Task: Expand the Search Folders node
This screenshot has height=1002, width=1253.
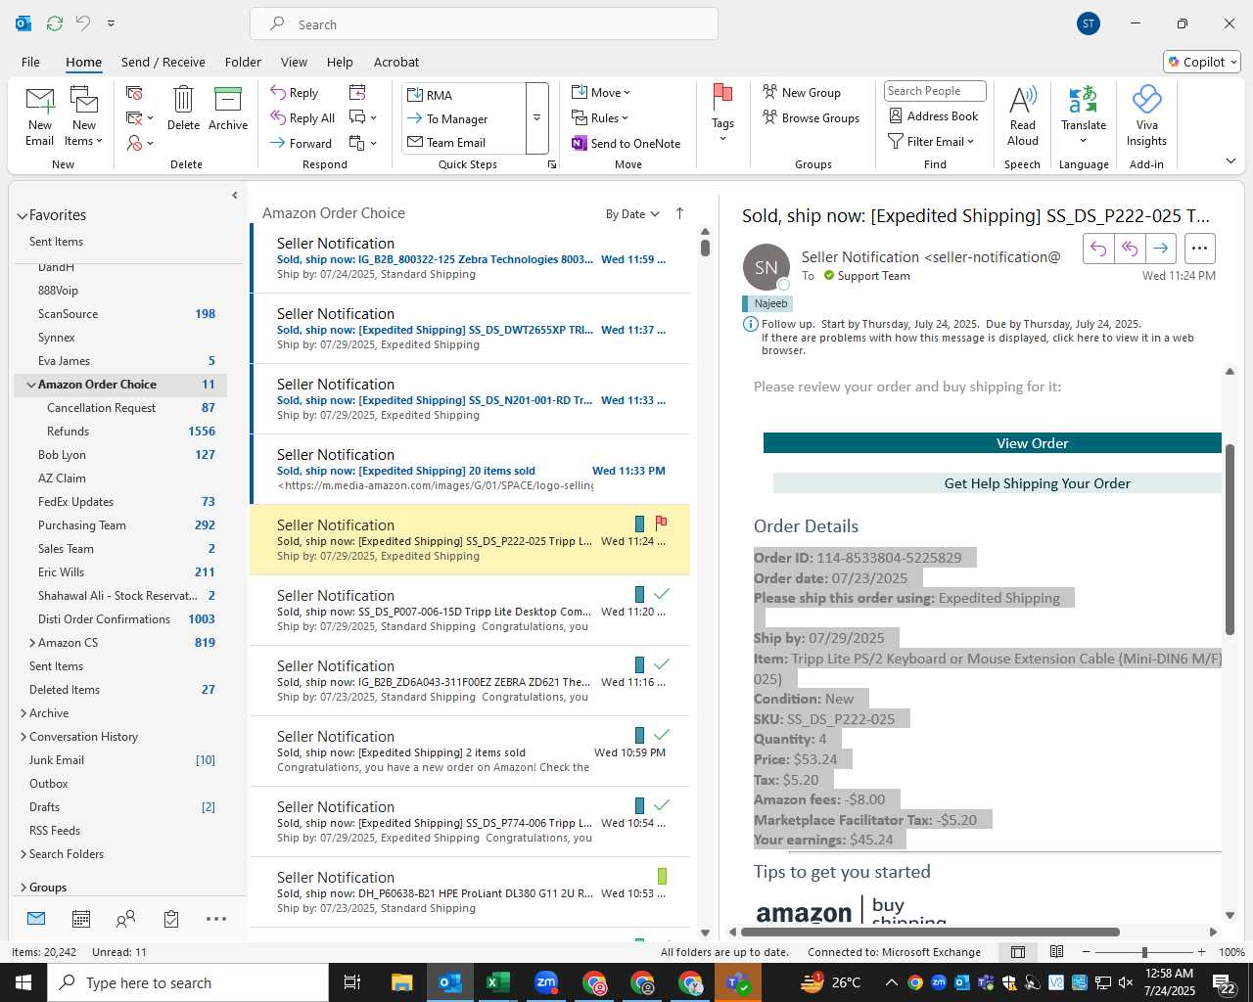Action: pos(23,854)
